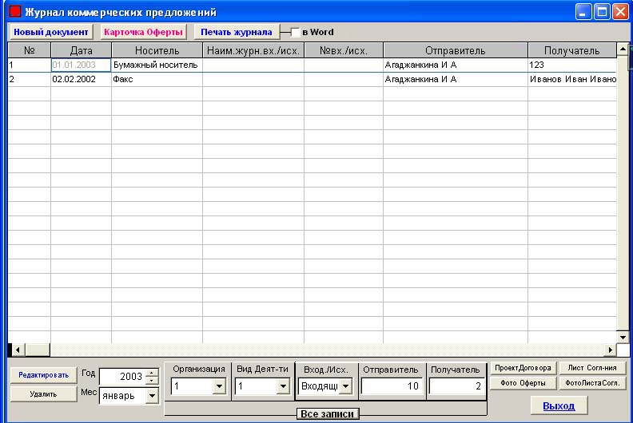The height and width of the screenshot is (423, 633).
Task: Click the Фото Оферты button
Action: 523,383
